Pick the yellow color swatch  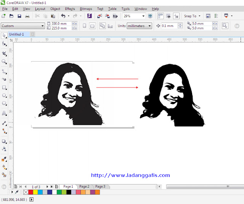coord(35,192)
